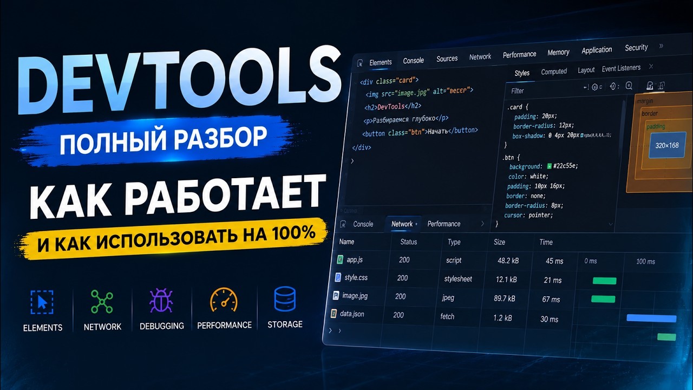Sort by the Name column header
The image size is (693, 390).
pyautogui.click(x=346, y=242)
